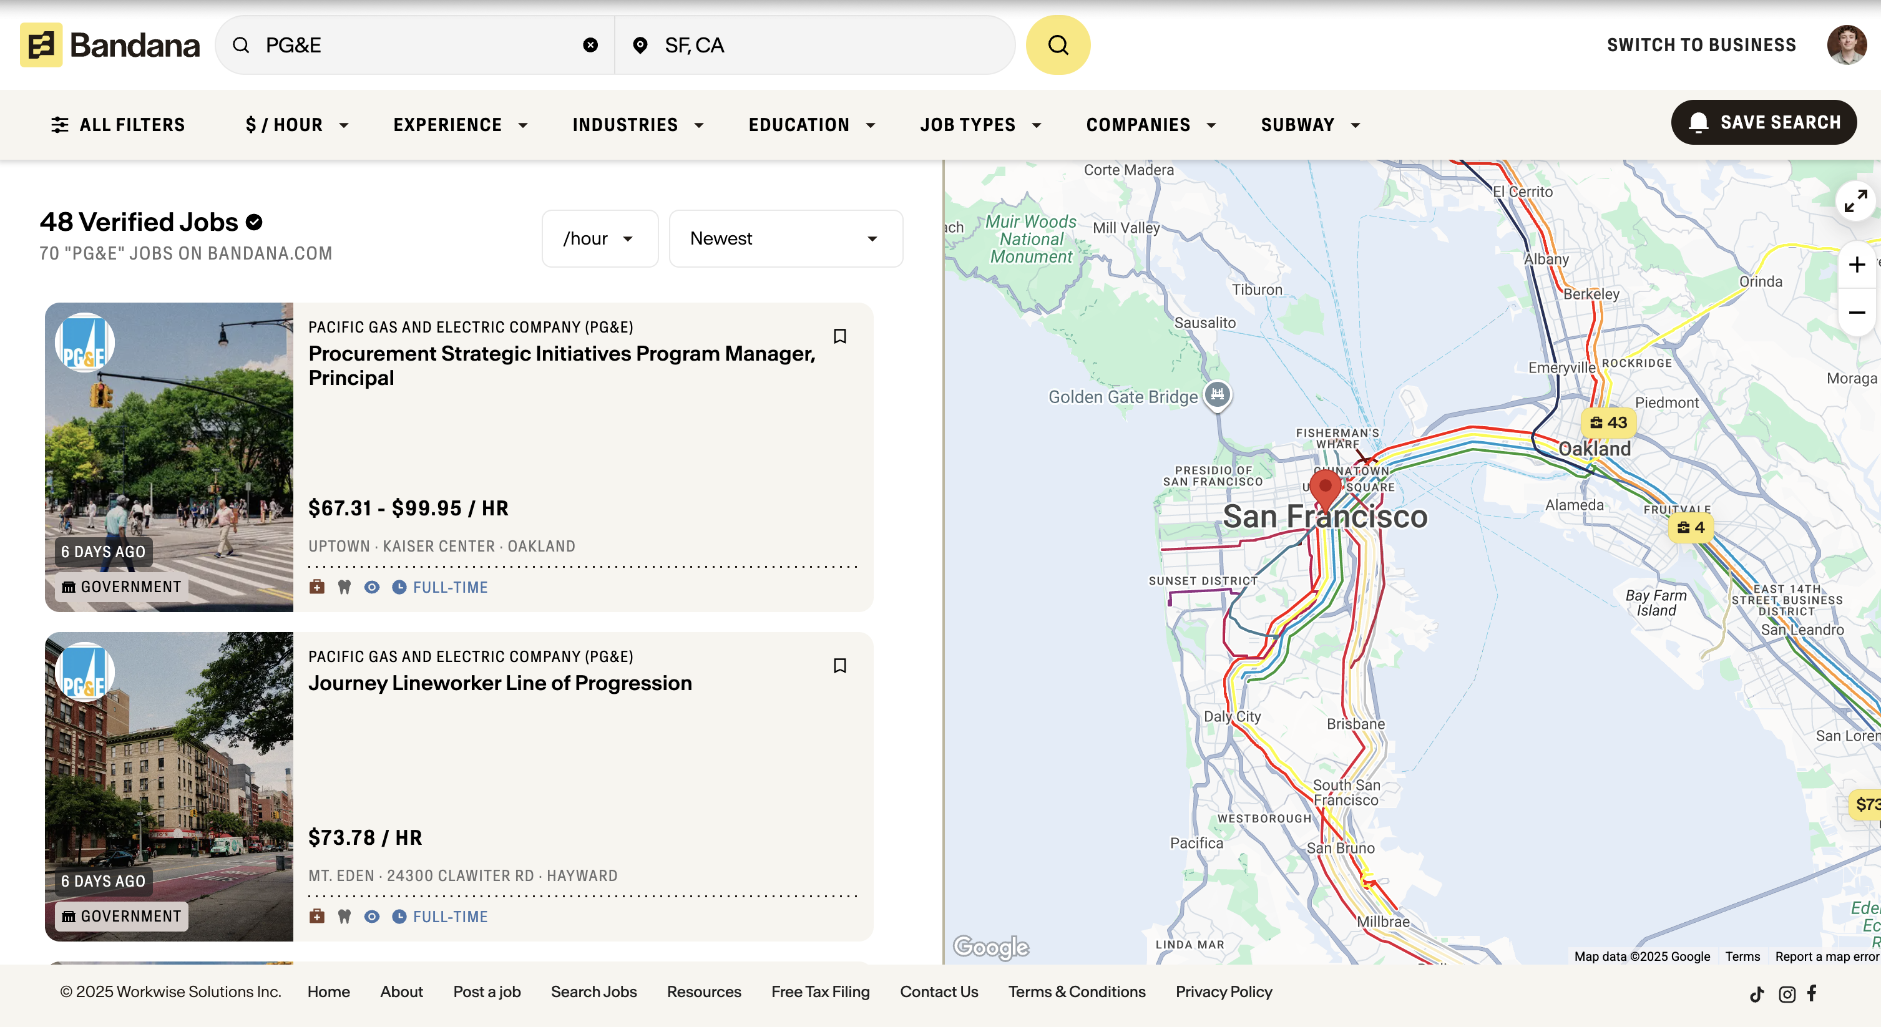Bookmark the Procurement Strategic Initiatives job
This screenshot has width=1881, height=1027.
(x=840, y=336)
